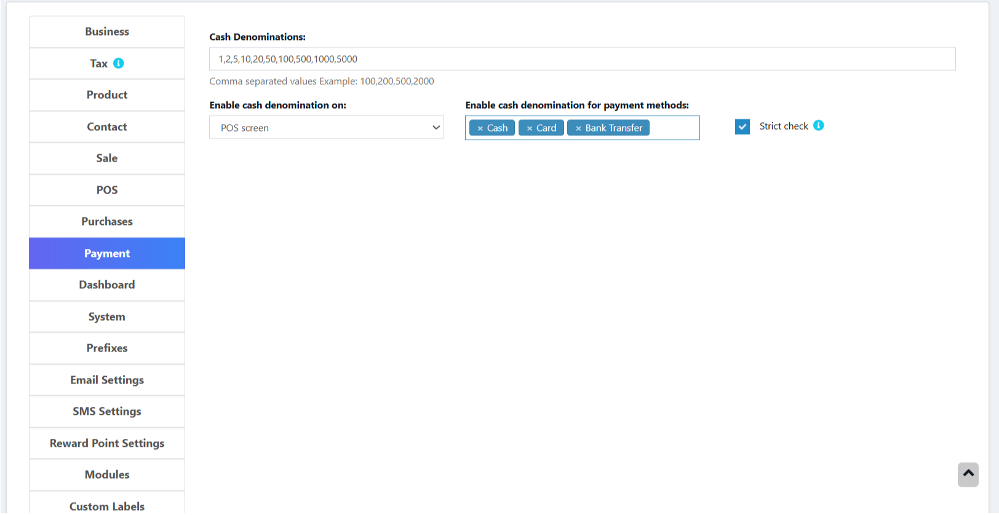Click the Cash Denominations input field
Screen dimensions: 999x515
tap(581, 59)
